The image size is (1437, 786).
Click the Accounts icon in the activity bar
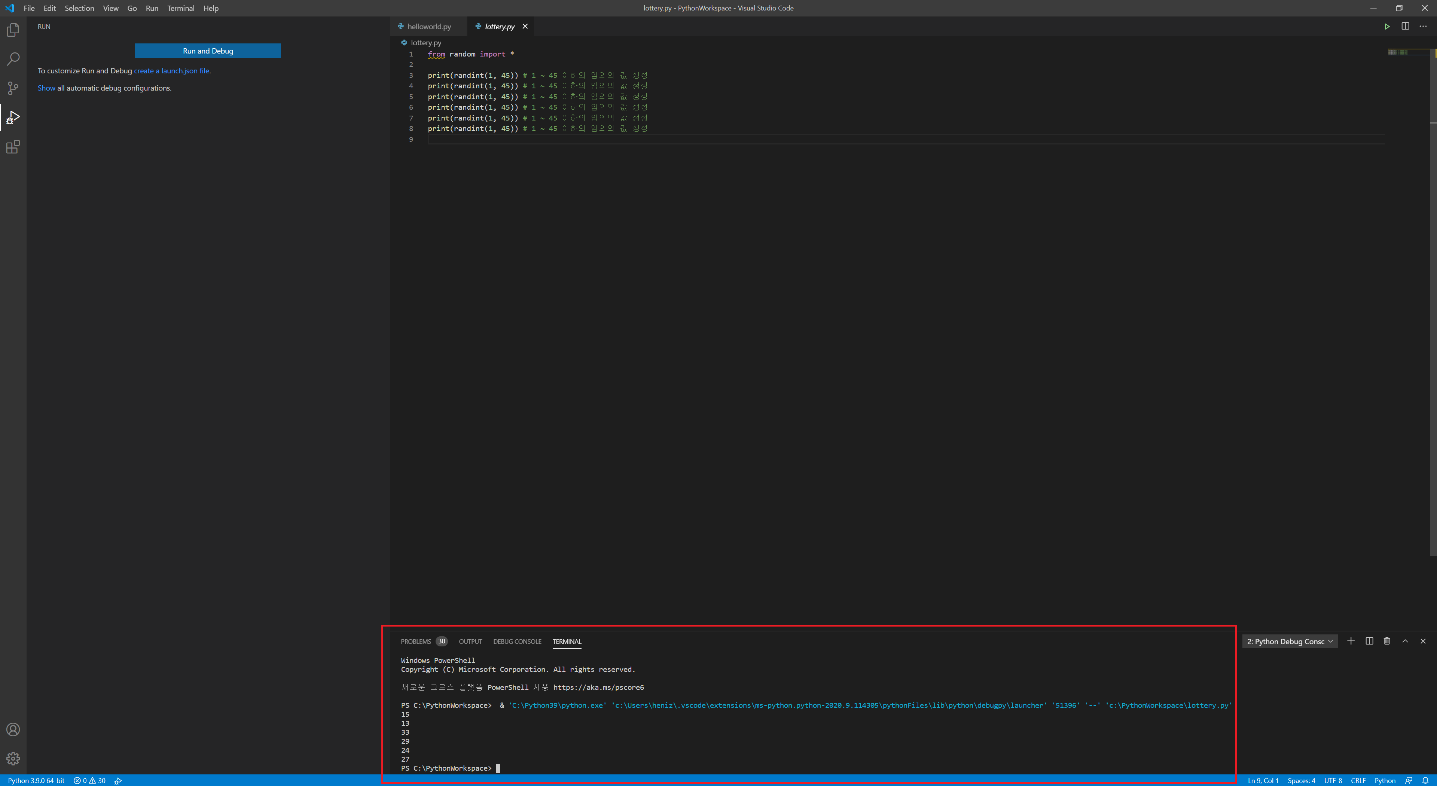click(x=13, y=729)
